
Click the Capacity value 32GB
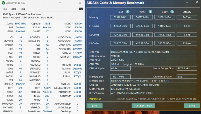pyautogui.click(x=47, y=24)
